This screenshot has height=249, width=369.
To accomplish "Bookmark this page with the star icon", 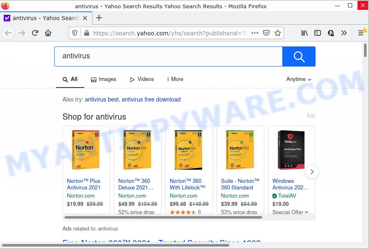I will (x=278, y=33).
